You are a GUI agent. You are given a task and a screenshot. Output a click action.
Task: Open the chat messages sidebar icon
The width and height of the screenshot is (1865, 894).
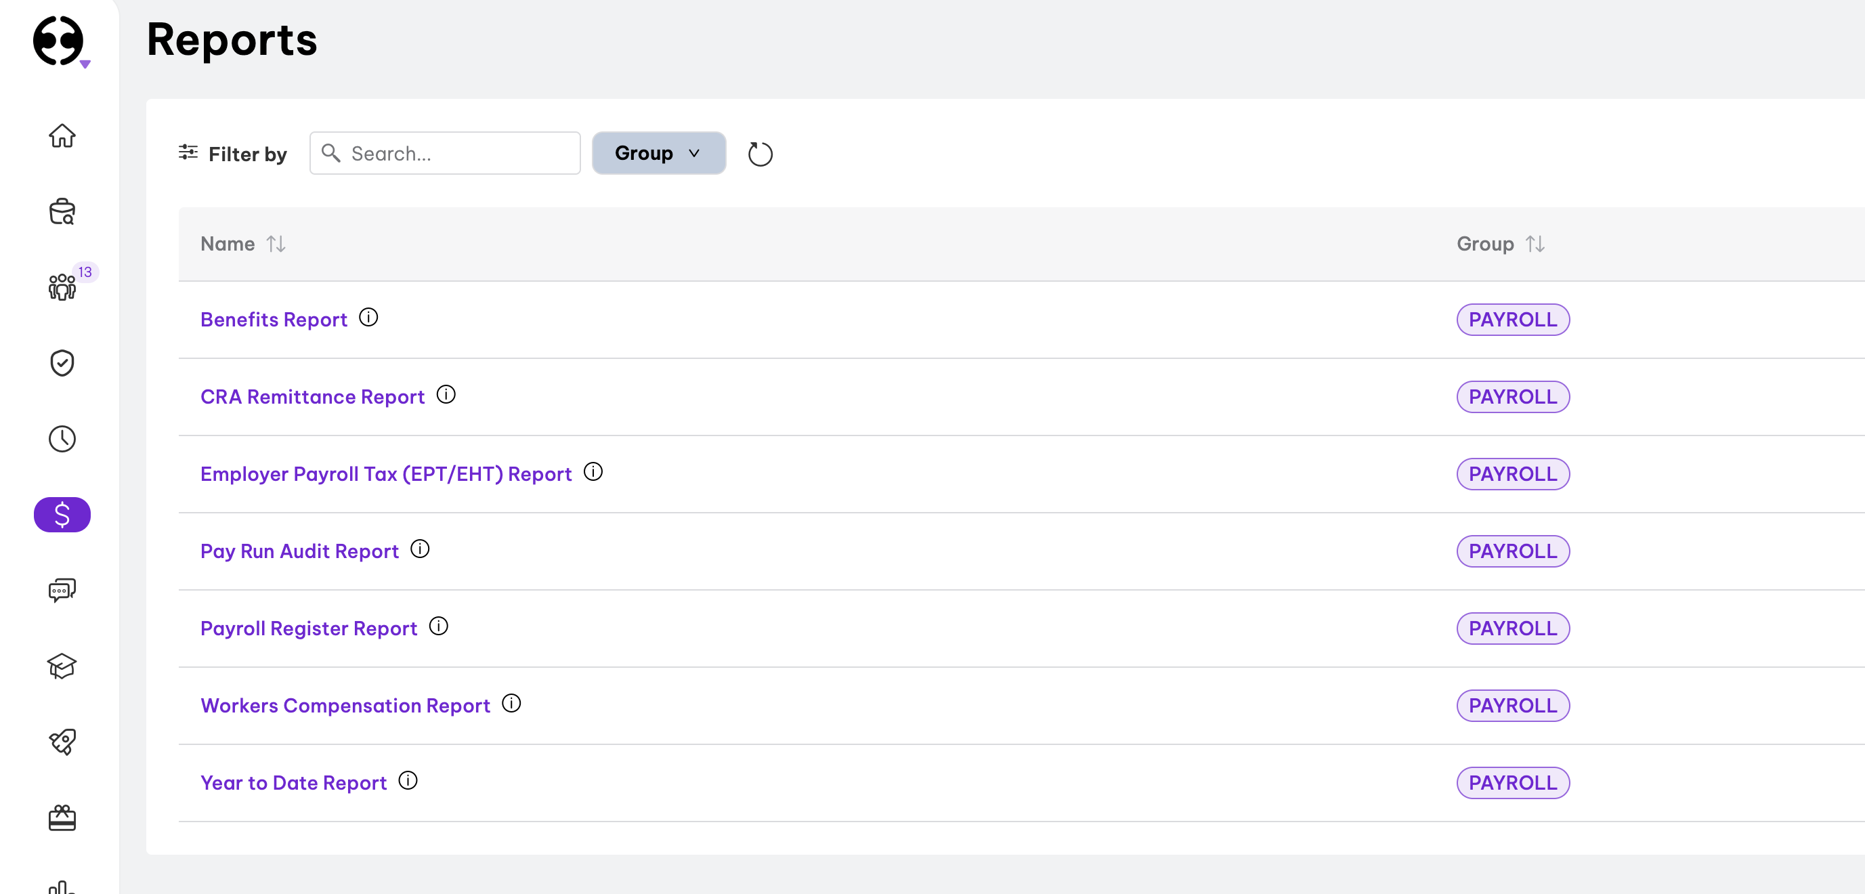point(62,590)
